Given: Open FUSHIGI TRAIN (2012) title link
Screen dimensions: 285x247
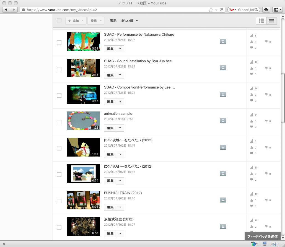Looking at the screenshot, I should coord(123,193).
